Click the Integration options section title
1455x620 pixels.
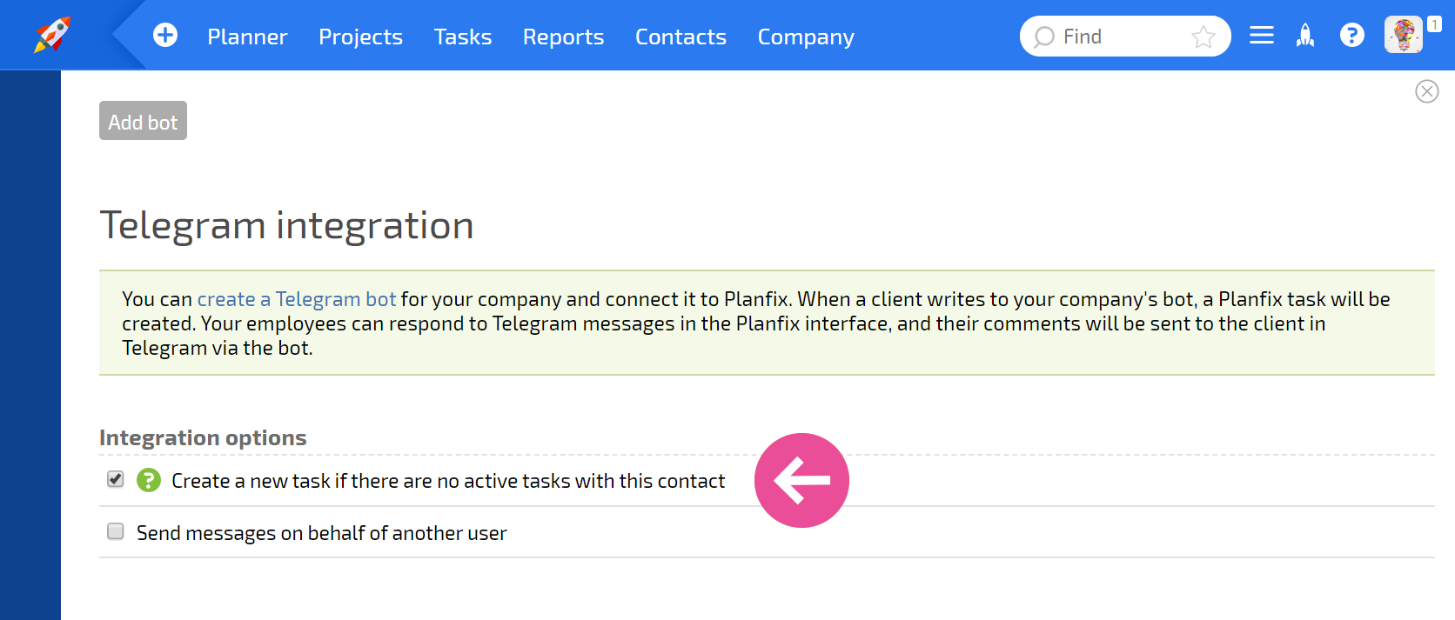pyautogui.click(x=203, y=437)
